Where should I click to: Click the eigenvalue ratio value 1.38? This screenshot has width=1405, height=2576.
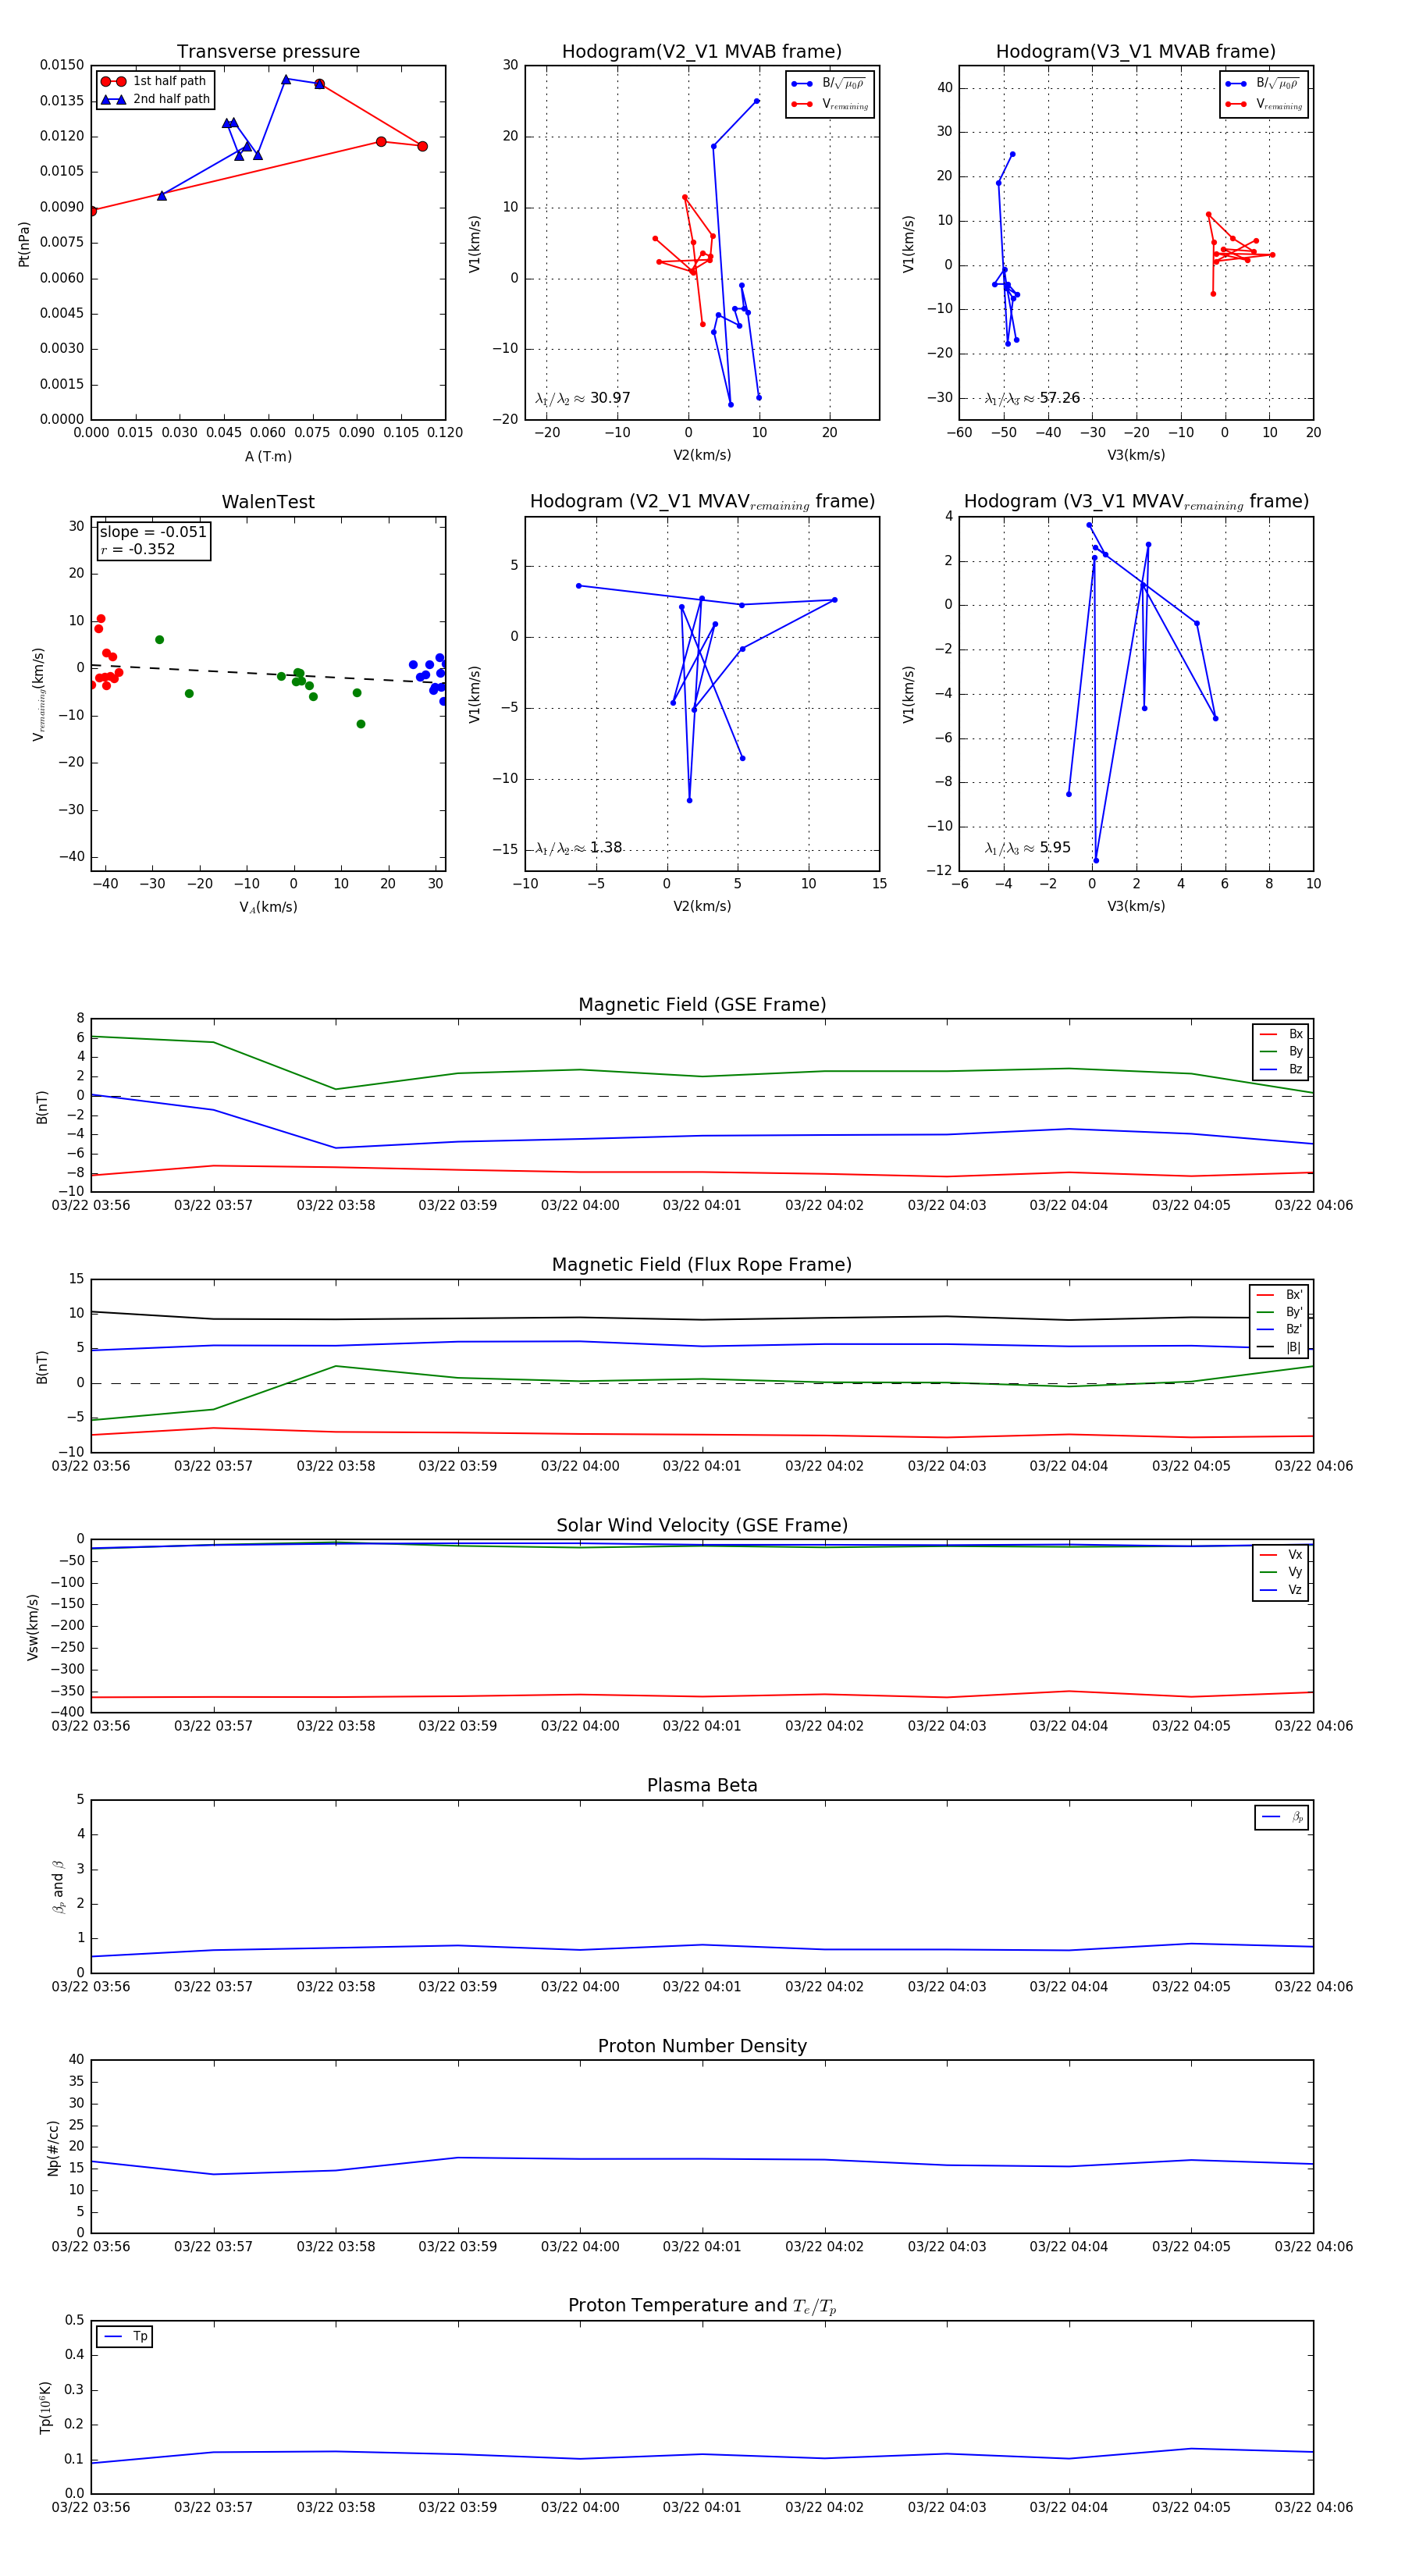tap(606, 848)
